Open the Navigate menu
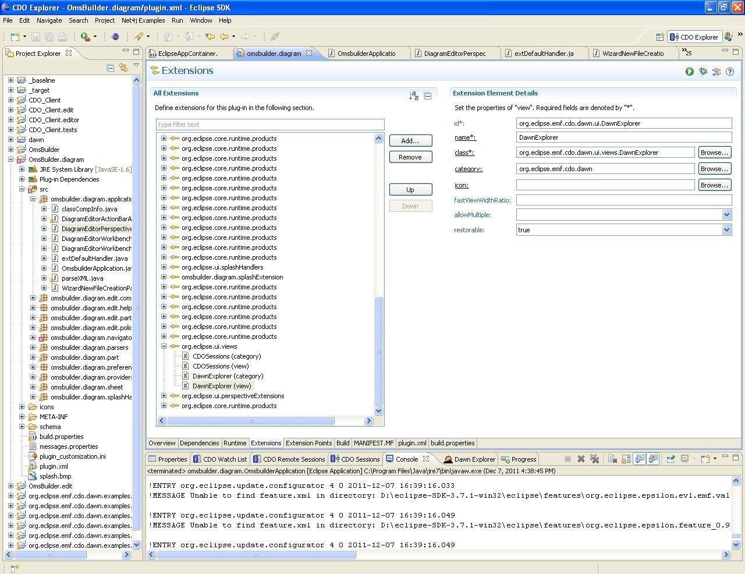745x574 pixels. coord(49,20)
